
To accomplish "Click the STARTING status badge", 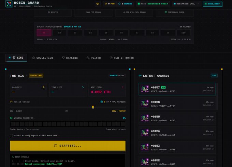I will tap(36, 76).
